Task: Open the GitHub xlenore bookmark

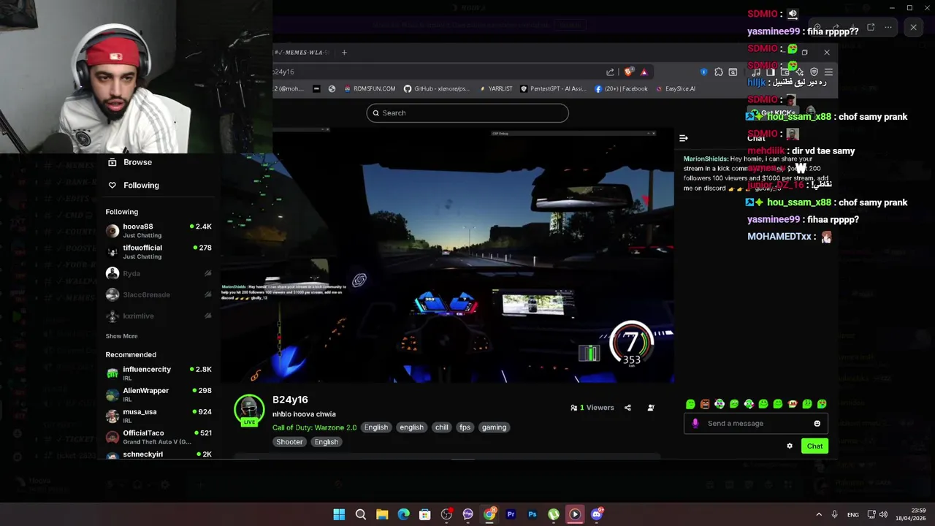Action: tap(437, 89)
